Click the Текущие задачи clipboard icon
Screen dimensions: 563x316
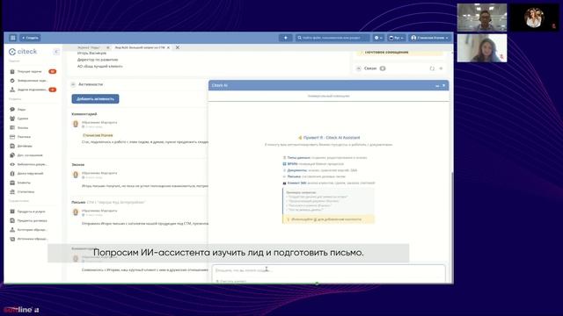point(12,71)
